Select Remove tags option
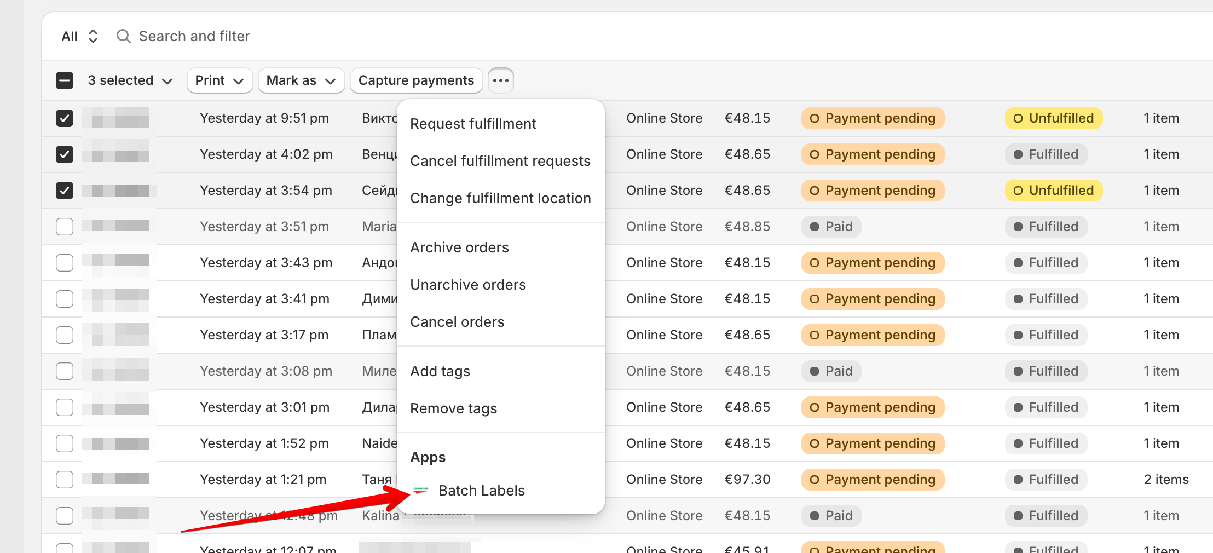The height and width of the screenshot is (553, 1213). coord(500,408)
